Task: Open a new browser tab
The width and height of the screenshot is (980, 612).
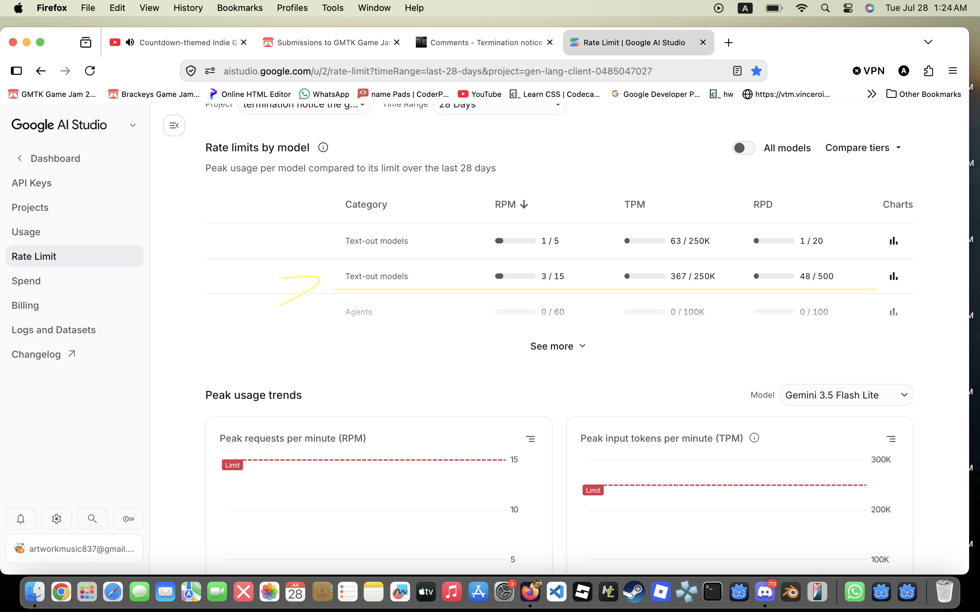Action: click(728, 42)
